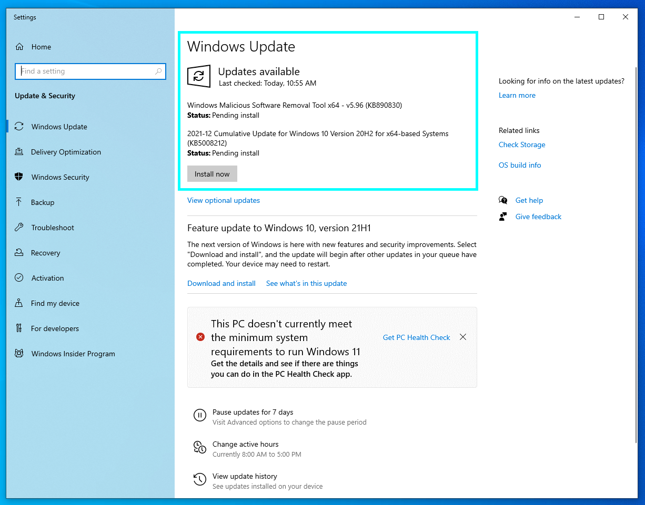Click the Windows Insider Program icon
The width and height of the screenshot is (645, 505).
pyautogui.click(x=20, y=354)
